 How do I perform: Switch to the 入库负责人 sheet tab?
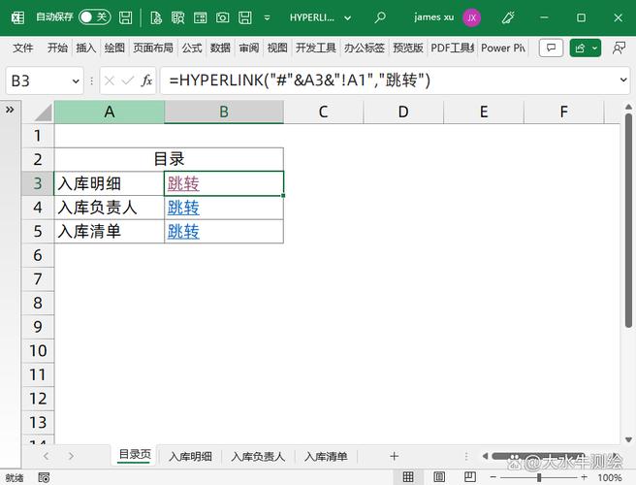point(258,456)
